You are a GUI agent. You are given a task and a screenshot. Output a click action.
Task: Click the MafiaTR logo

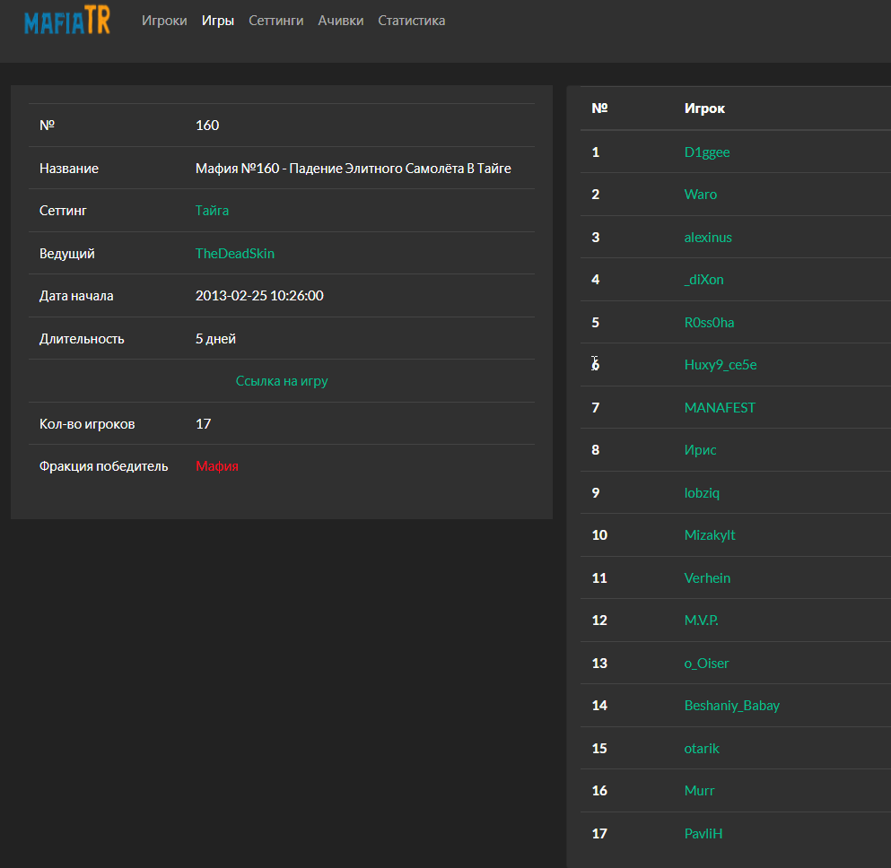pyautogui.click(x=67, y=22)
